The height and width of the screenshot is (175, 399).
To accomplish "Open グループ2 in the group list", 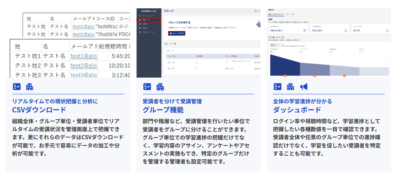I will pos(172,62).
